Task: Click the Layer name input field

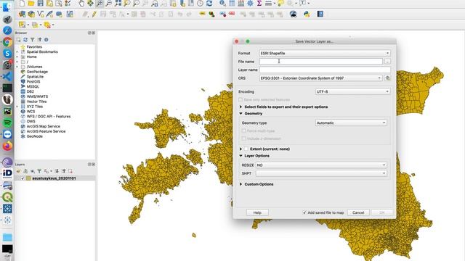Action: click(x=325, y=70)
